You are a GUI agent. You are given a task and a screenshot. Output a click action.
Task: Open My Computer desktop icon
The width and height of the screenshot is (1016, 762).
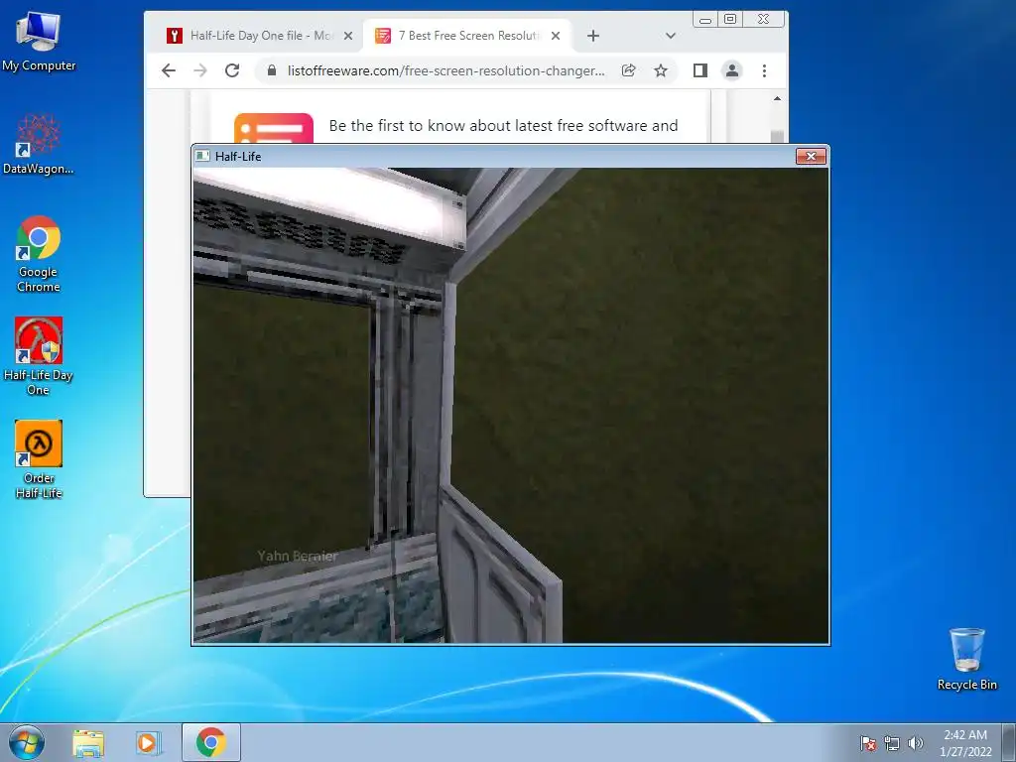[x=39, y=42]
